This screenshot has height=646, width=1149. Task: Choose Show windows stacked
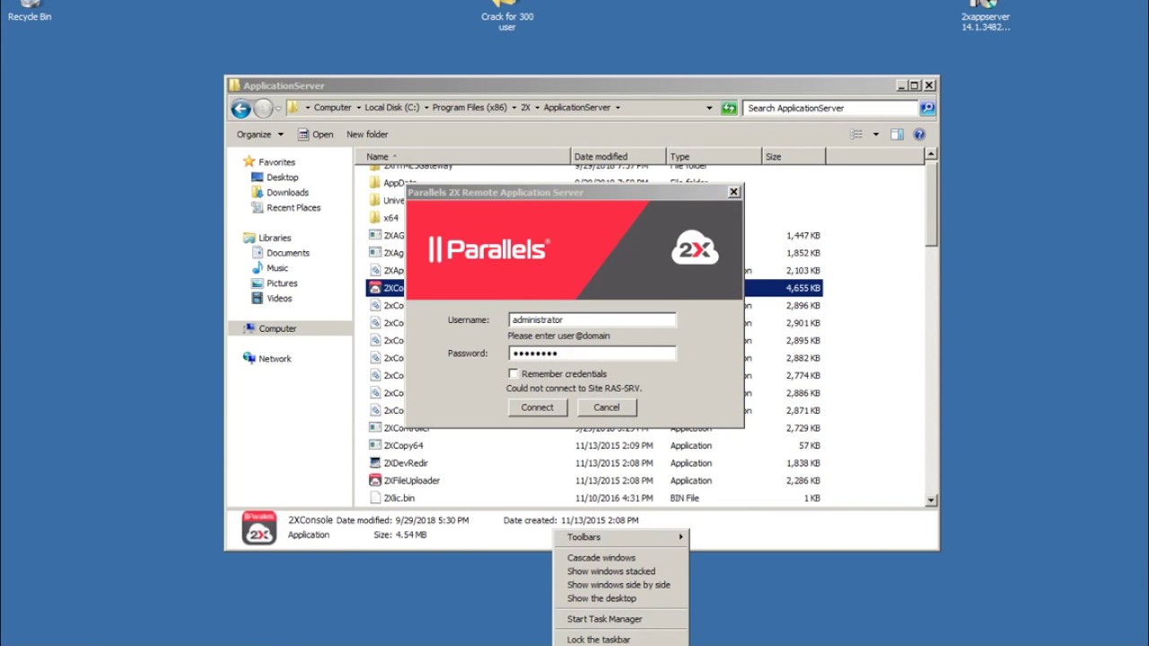pyautogui.click(x=622, y=572)
